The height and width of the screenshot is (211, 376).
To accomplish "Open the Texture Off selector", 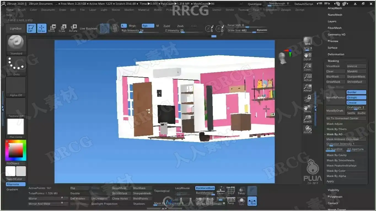I will [x=16, y=108].
